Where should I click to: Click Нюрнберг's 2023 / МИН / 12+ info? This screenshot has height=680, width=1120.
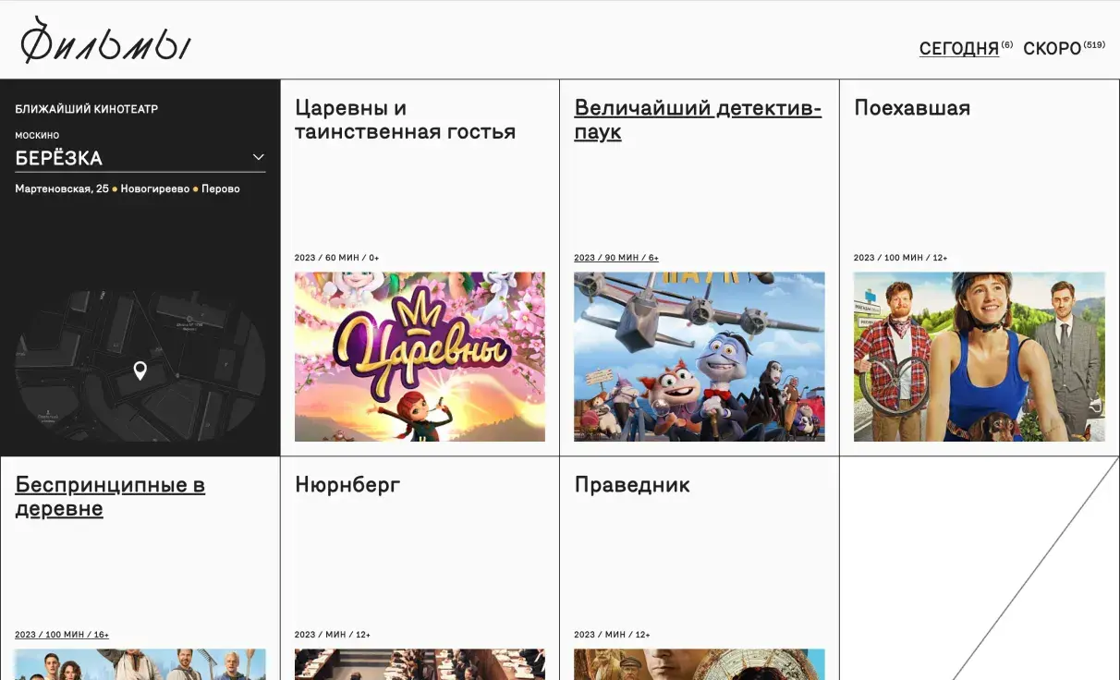pos(333,635)
